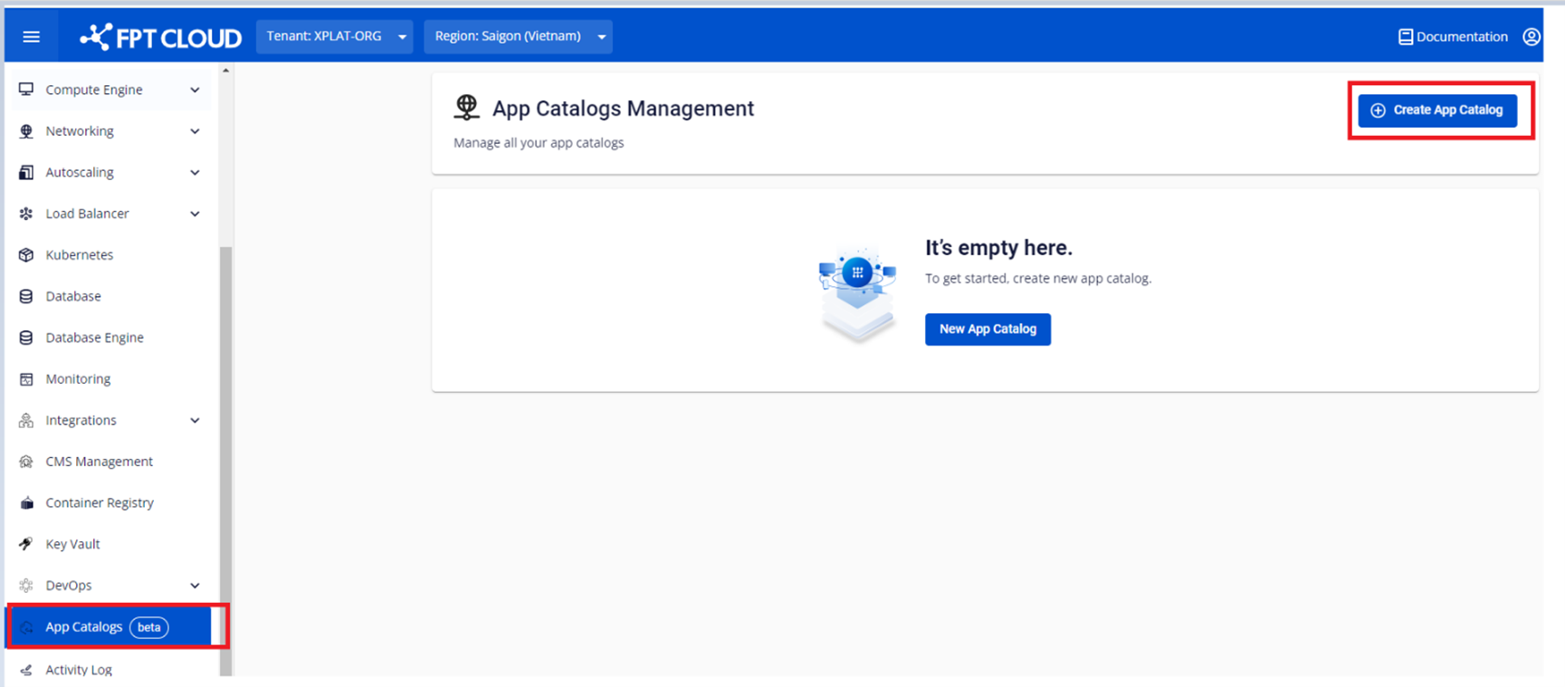Click the CMS Management icon
Image resolution: width=1565 pixels, height=687 pixels.
[x=26, y=462]
